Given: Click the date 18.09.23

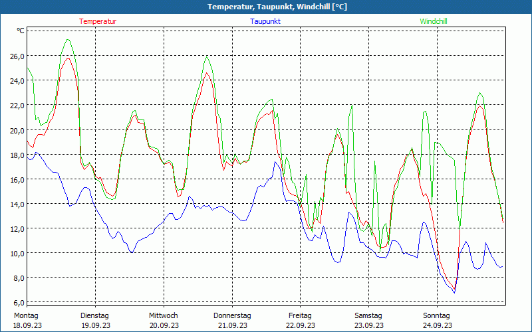Looking at the screenshot, I should (27, 325).
